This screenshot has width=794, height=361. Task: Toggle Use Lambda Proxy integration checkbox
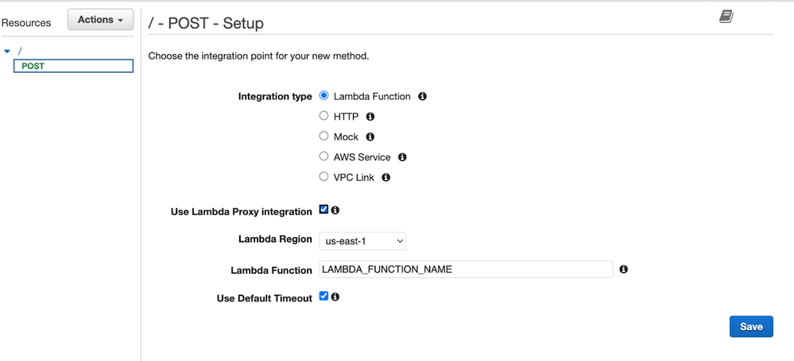click(x=323, y=209)
